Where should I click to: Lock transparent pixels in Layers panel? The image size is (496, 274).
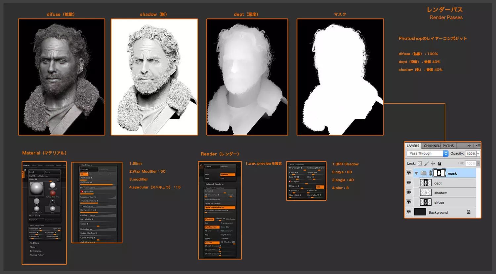click(x=420, y=163)
